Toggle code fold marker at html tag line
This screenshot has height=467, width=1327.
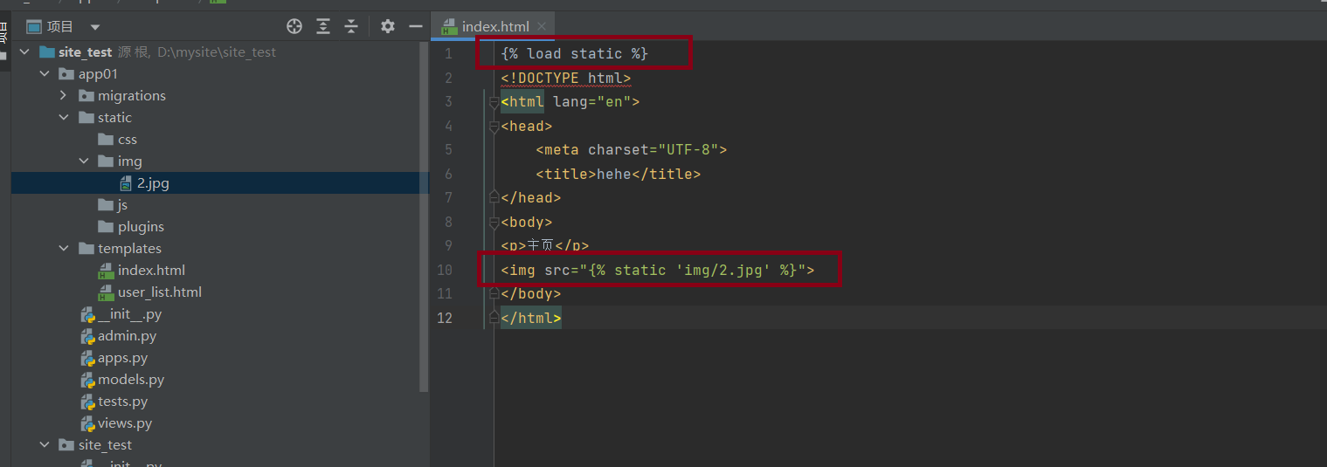[494, 102]
